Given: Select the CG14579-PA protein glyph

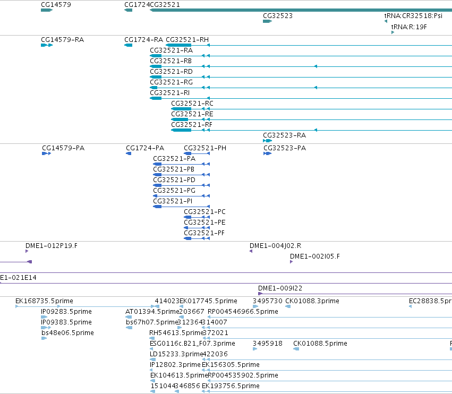Looking at the screenshot, I should [x=46, y=153].
